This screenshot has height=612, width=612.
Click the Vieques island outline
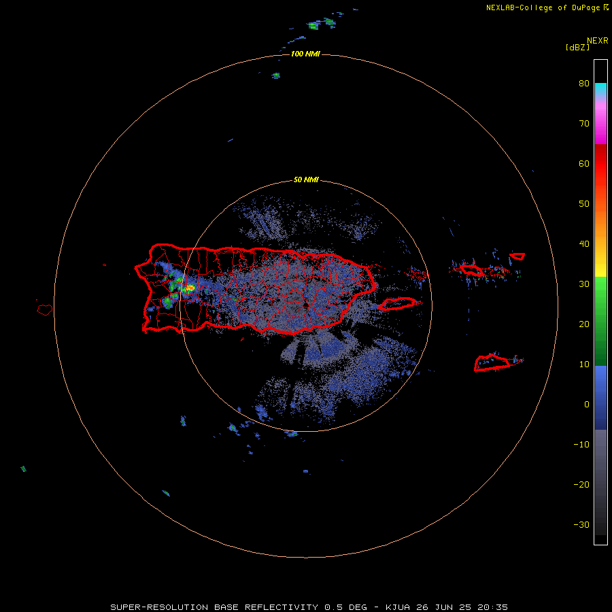pos(397,304)
